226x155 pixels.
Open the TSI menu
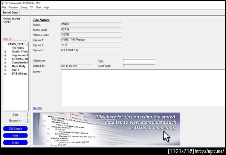click(32, 8)
